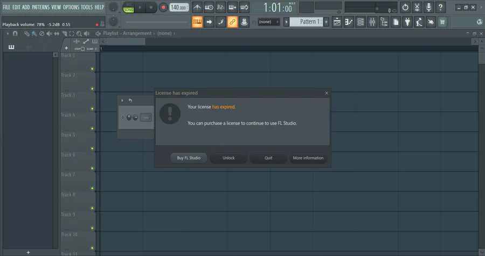The width and height of the screenshot is (485, 256).
Task: Click the 140.000 tempo field
Action: pyautogui.click(x=179, y=8)
